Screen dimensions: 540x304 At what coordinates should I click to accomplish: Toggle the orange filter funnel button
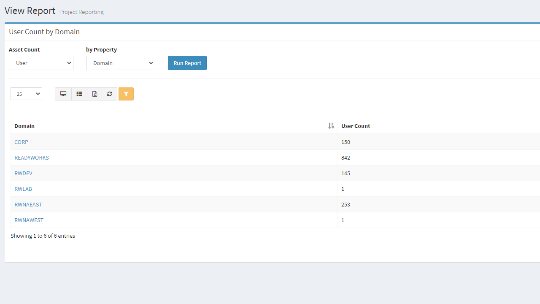126,94
